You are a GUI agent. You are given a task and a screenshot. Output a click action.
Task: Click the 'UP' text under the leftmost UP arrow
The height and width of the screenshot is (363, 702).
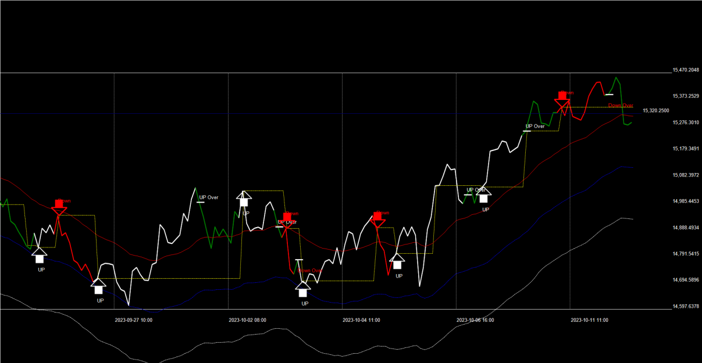point(41,269)
